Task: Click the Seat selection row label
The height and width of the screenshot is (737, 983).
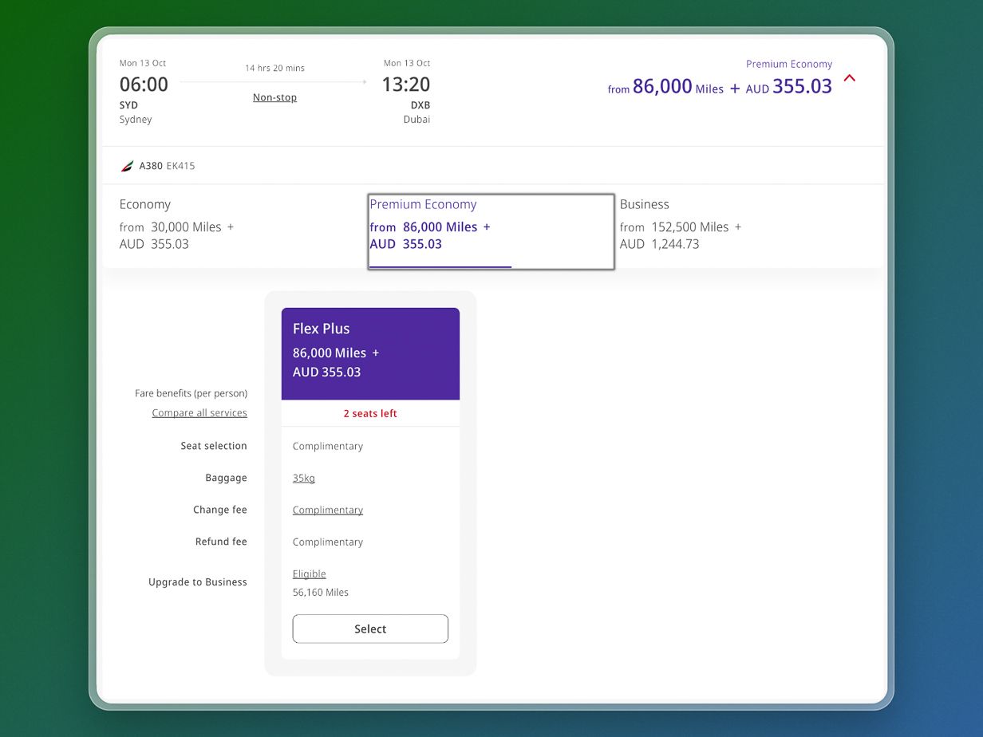Action: pos(214,446)
